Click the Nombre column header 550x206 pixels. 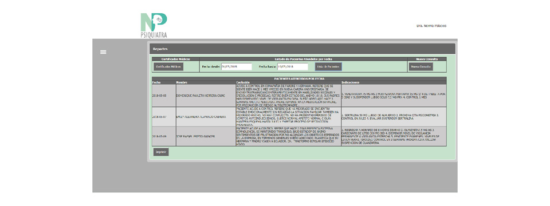click(182, 82)
